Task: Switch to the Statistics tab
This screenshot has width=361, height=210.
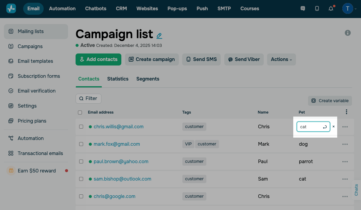Action: point(118,79)
